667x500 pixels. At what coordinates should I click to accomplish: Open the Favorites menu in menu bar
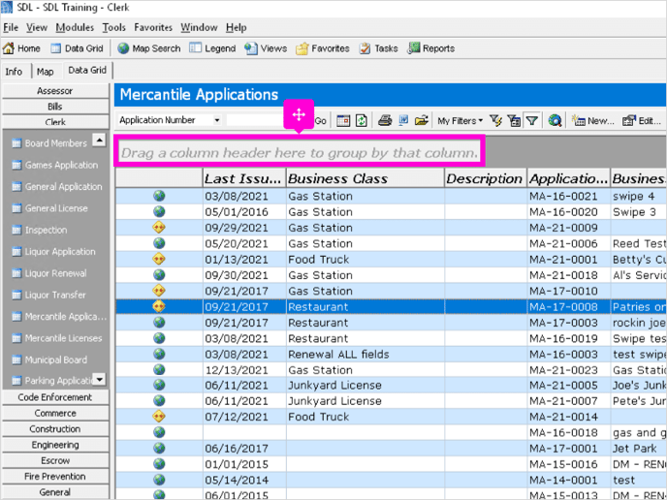pyautogui.click(x=153, y=28)
